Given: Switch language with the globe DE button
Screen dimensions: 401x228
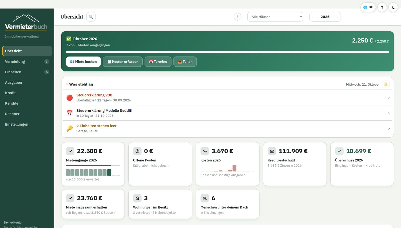Looking at the screenshot, I should 368,7.
